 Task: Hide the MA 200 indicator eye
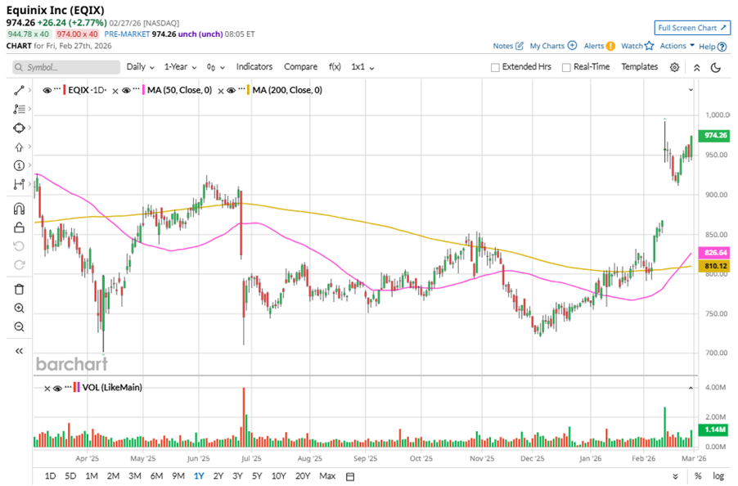[231, 90]
